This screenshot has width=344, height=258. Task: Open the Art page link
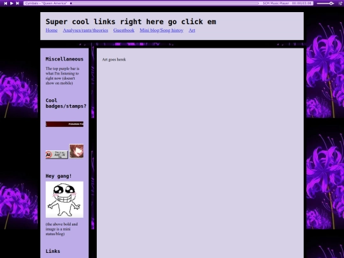[x=192, y=31]
